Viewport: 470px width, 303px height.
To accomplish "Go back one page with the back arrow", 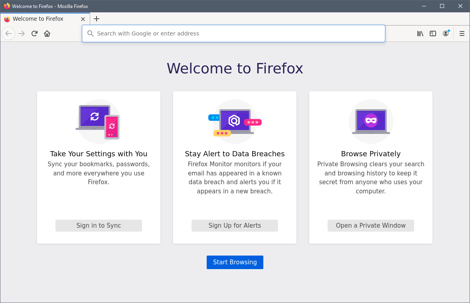I will pos(8,33).
